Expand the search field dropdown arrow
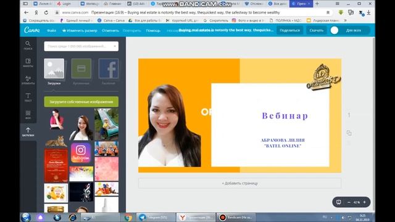The width and height of the screenshot is (395, 222). pyautogui.click(x=115, y=46)
